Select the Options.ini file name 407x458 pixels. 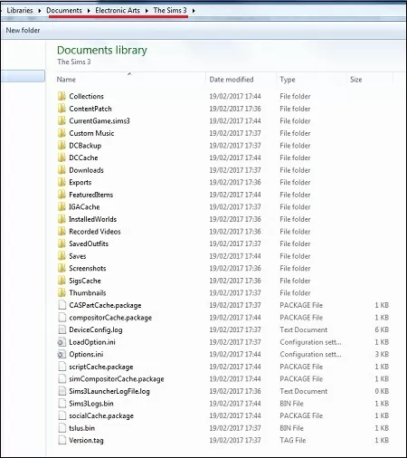[86, 354]
